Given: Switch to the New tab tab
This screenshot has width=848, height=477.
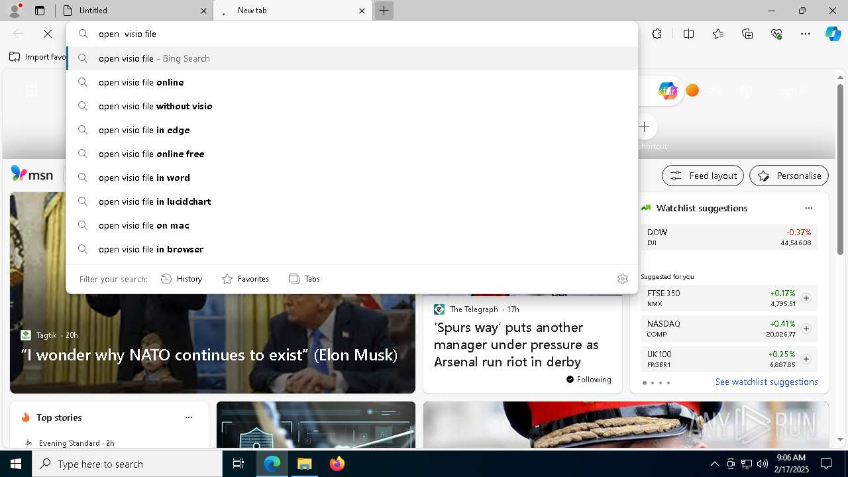Looking at the screenshot, I should 292,11.
